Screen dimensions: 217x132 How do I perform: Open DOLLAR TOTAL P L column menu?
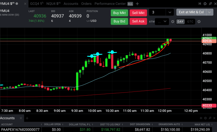pyautogui.click(x=93, y=124)
